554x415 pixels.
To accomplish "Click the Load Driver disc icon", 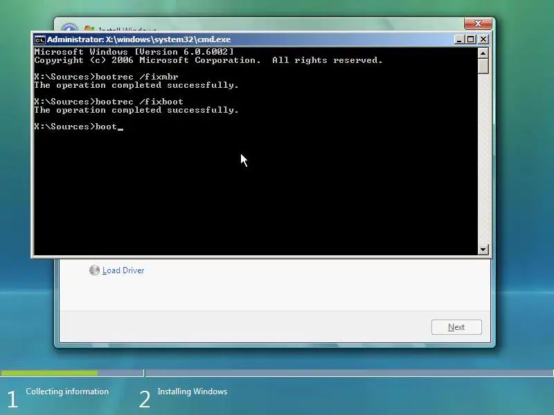I will click(94, 270).
